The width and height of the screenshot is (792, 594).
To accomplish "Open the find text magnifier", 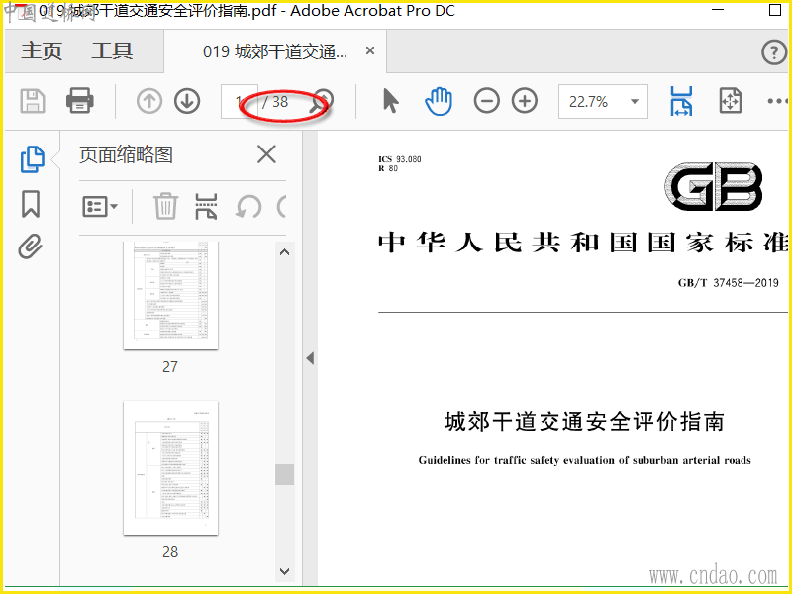I will point(321,101).
